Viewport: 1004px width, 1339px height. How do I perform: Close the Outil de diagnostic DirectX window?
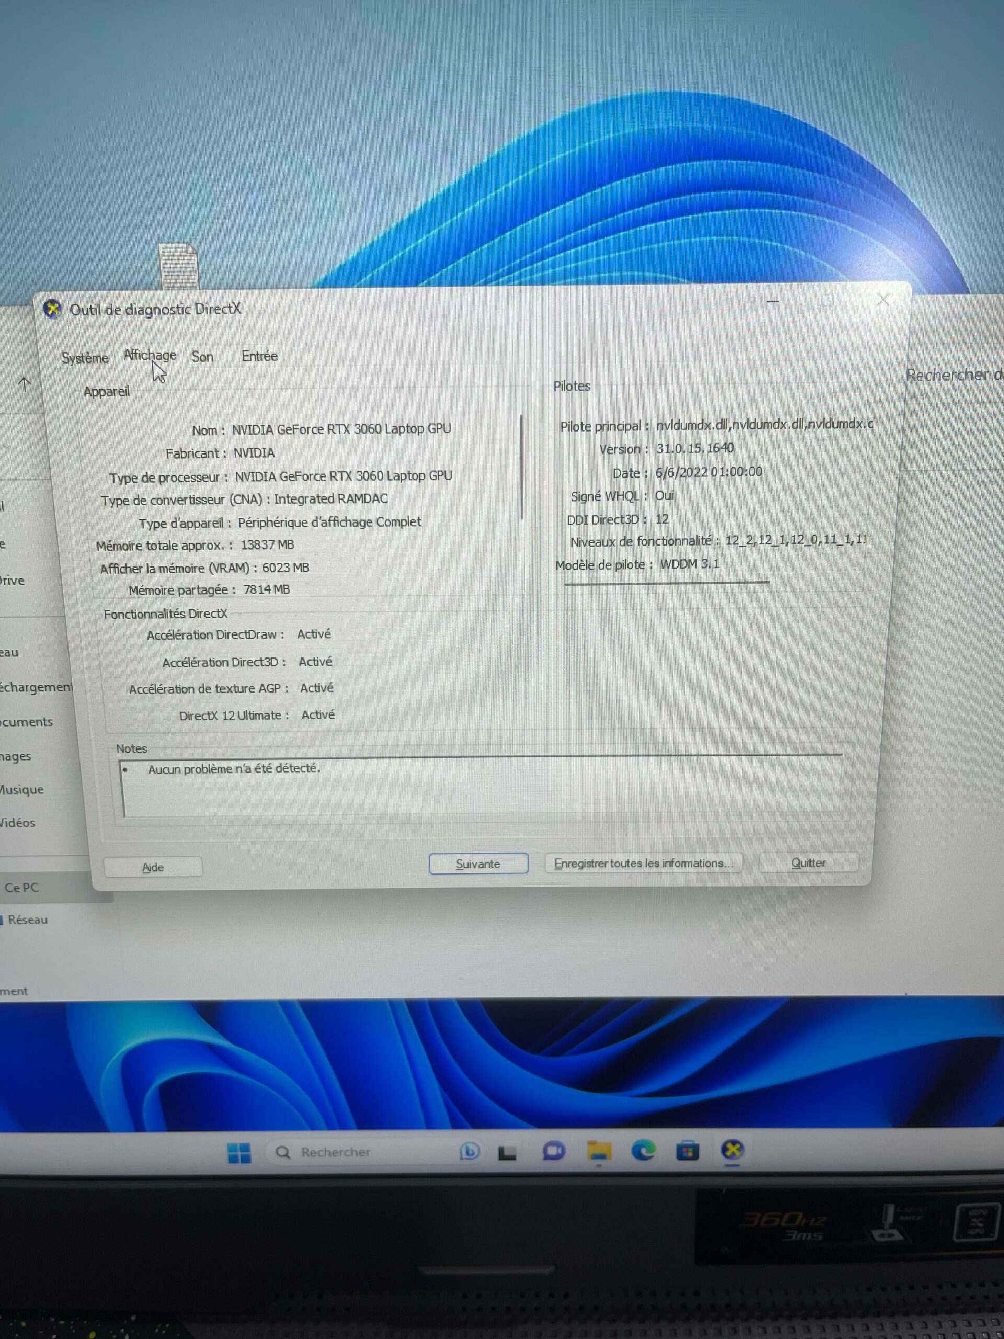click(883, 300)
